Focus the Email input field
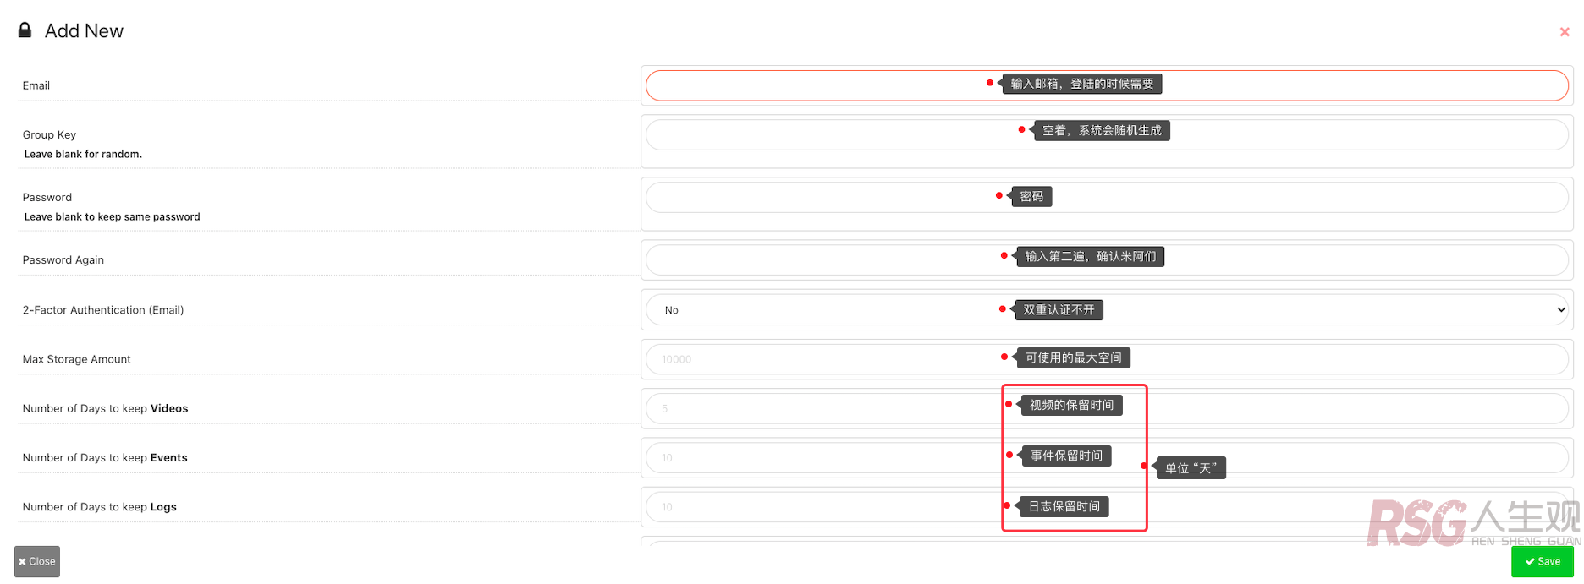 (x=1107, y=85)
